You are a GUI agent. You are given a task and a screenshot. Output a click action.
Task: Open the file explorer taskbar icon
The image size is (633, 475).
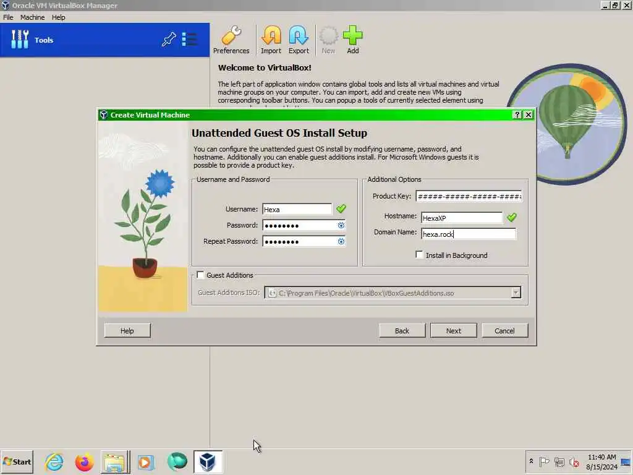coord(114,462)
